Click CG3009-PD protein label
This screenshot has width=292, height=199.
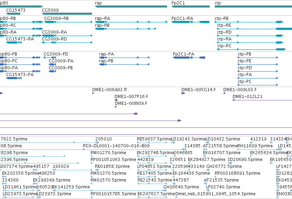[56, 54]
